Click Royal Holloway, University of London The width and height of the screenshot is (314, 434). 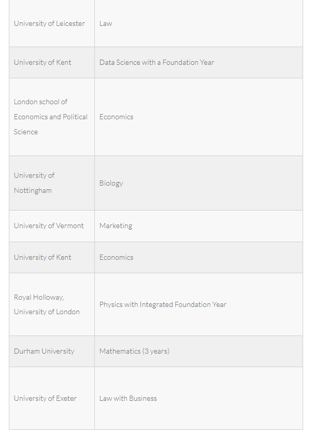47,304
